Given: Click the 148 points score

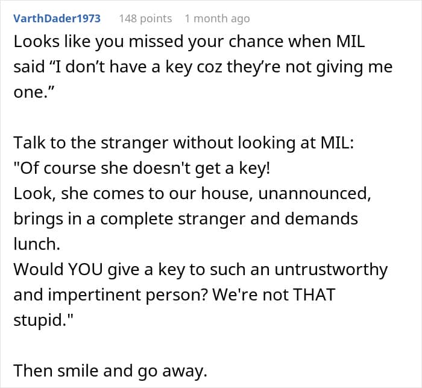Looking at the screenshot, I should pyautogui.click(x=145, y=19).
